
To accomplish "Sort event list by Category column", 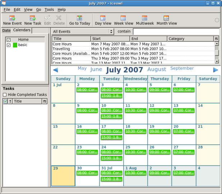I will (190, 39).
